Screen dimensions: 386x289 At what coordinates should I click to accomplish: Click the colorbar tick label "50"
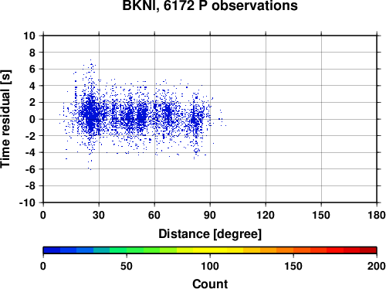[x=127, y=266]
